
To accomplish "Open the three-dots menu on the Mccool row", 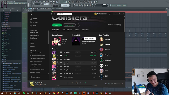I will pyautogui.click(x=84, y=63).
